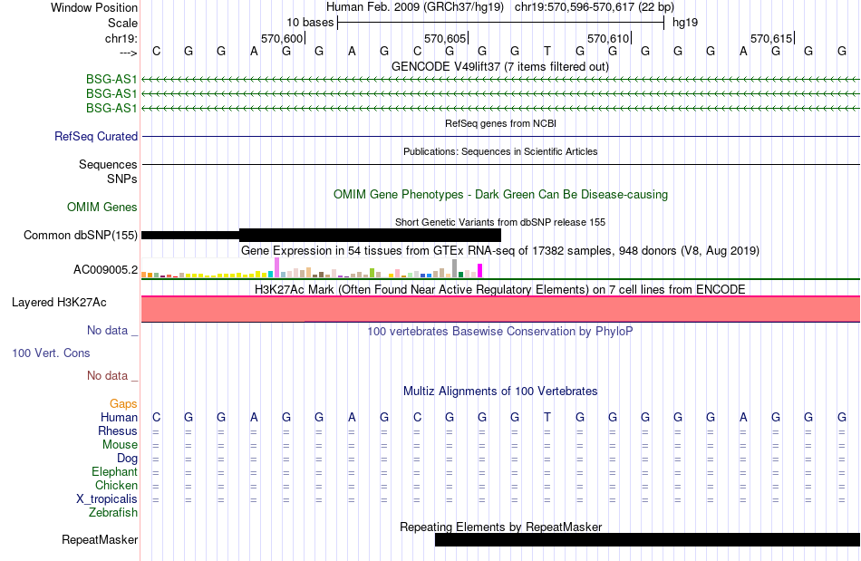Click the RepeatMasker side label

point(100,539)
